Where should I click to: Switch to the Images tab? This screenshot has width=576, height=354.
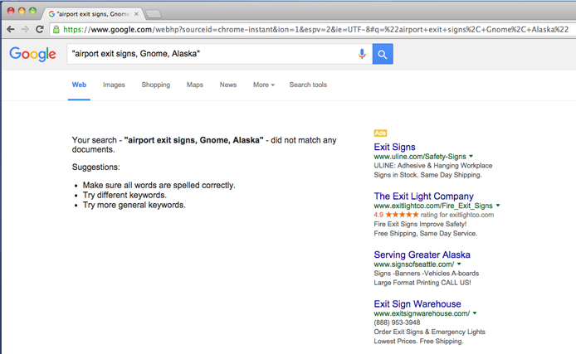click(x=114, y=85)
